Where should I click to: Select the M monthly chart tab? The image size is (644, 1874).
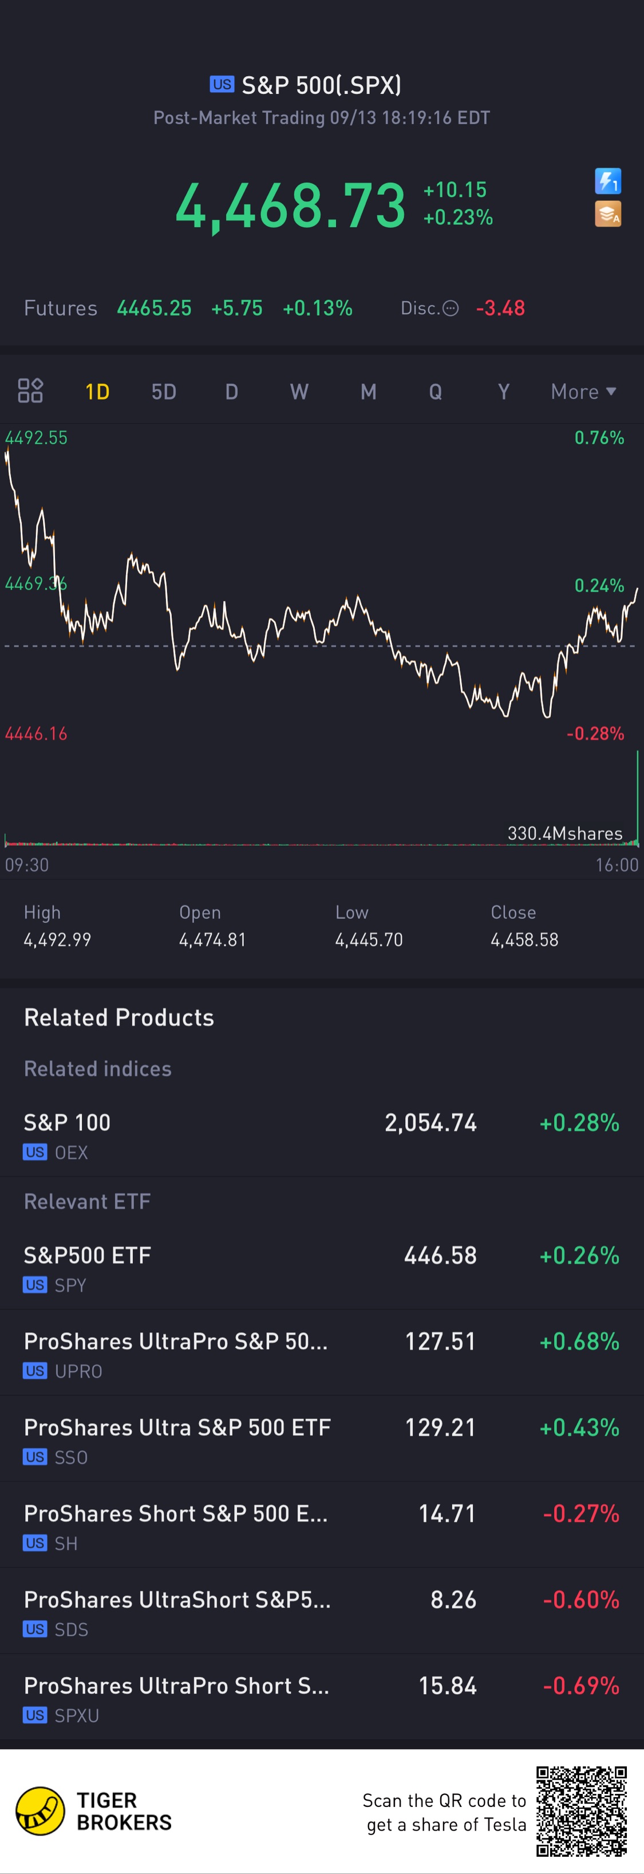tap(368, 392)
